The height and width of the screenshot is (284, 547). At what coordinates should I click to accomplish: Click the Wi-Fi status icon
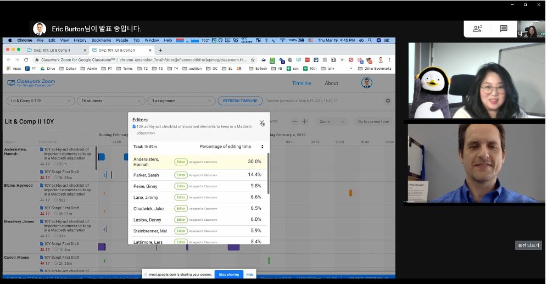282,40
